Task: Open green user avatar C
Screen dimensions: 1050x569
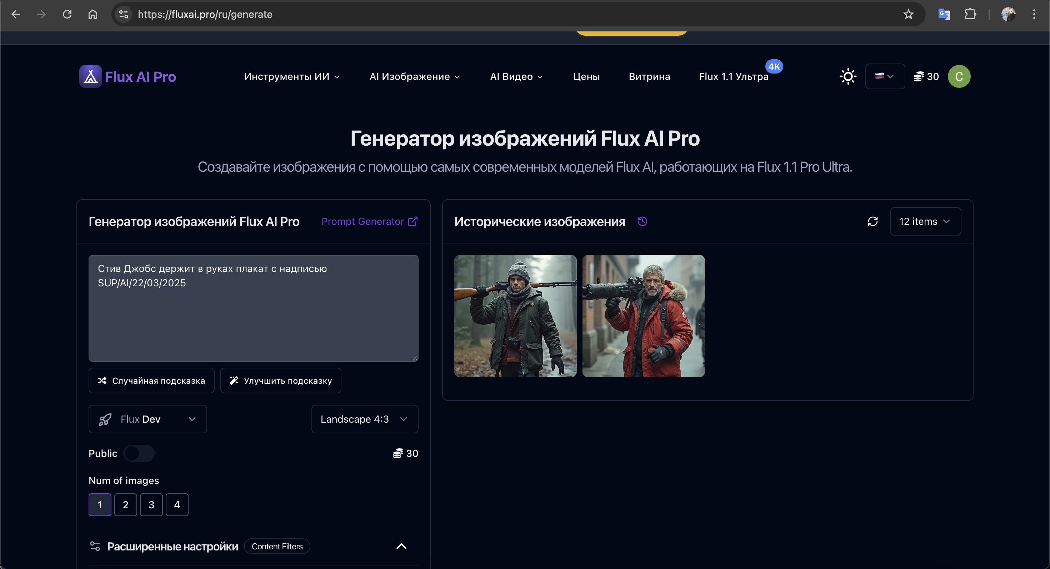Action: pos(959,77)
